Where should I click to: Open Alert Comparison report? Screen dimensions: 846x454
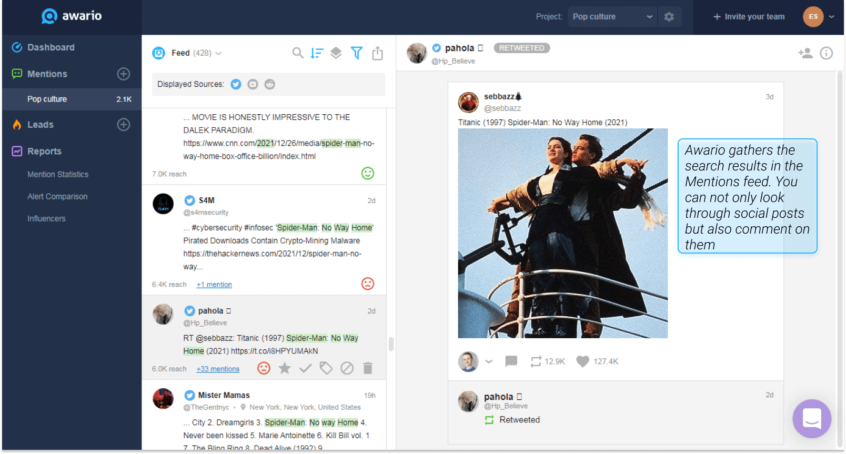tap(57, 197)
